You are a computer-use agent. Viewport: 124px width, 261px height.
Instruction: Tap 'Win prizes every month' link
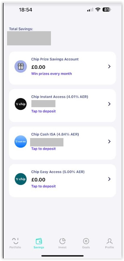point(52,74)
